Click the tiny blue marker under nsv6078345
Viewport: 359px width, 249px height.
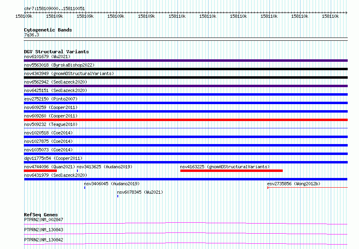coord(118,196)
